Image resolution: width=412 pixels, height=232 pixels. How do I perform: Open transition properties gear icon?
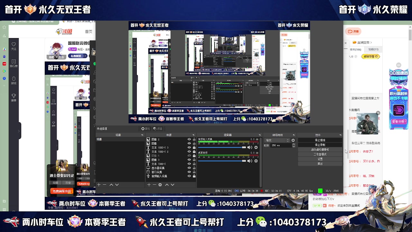click(293, 140)
